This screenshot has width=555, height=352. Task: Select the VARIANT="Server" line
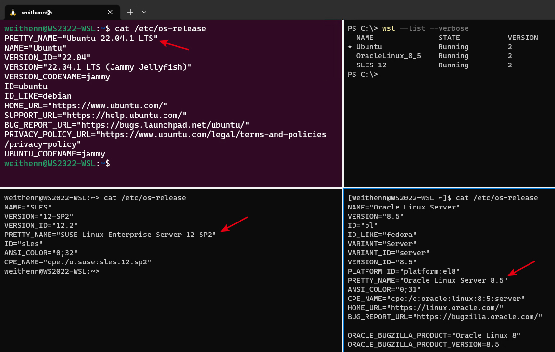(382, 244)
